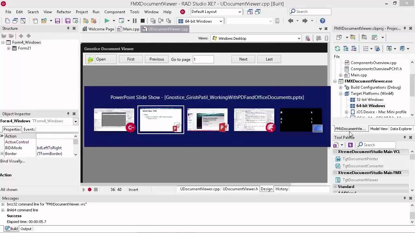
Task: Click the Run Without Debugging icon
Action: 121,21
